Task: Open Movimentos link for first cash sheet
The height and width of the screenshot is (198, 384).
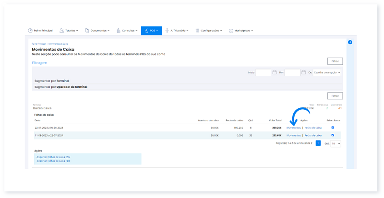Action: coord(293,128)
